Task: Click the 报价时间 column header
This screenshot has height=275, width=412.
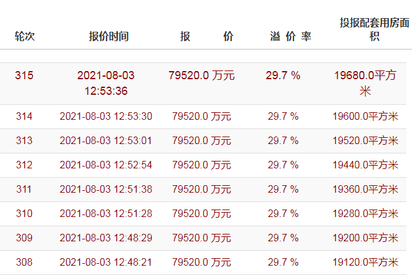Action: [108, 36]
